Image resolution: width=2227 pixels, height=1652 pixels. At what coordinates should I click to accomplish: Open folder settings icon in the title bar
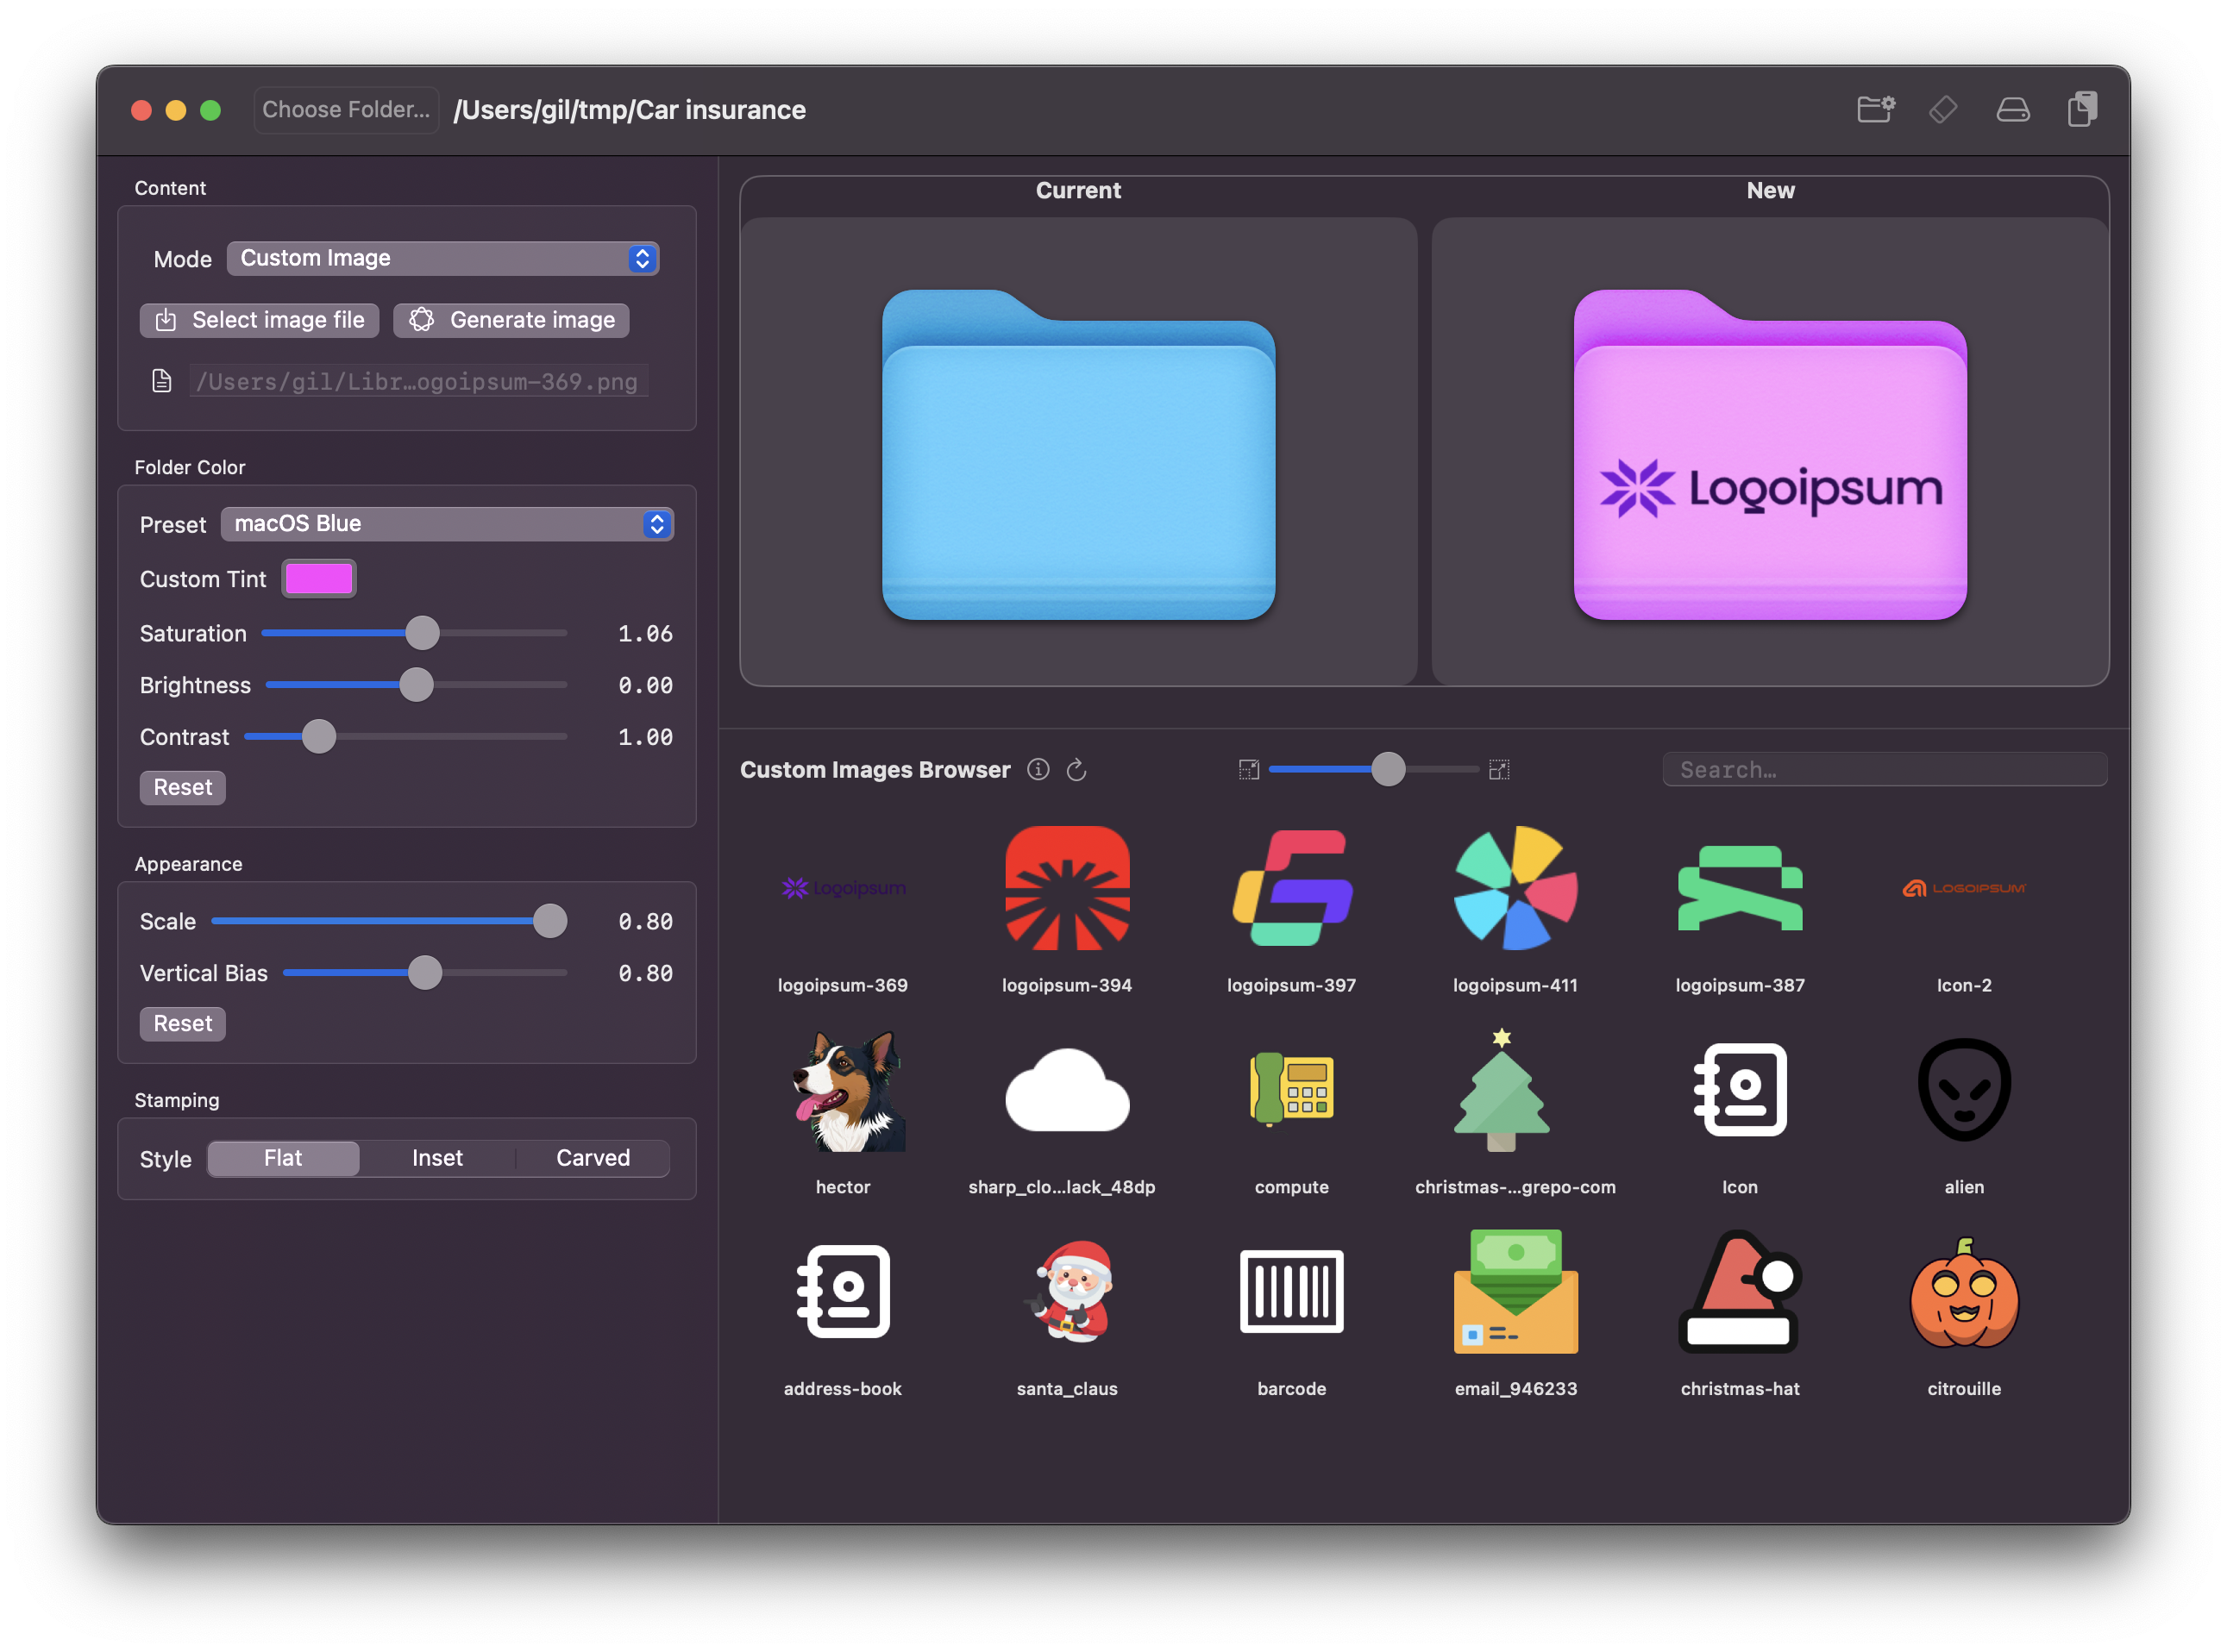(x=1876, y=110)
